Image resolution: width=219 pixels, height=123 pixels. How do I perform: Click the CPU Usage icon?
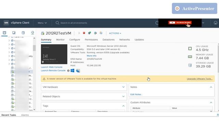[190, 49]
